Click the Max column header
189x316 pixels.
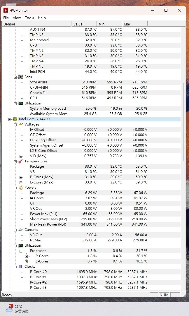(135, 24)
